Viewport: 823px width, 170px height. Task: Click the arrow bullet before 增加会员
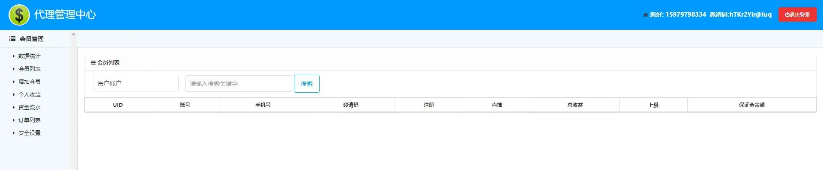[14, 82]
